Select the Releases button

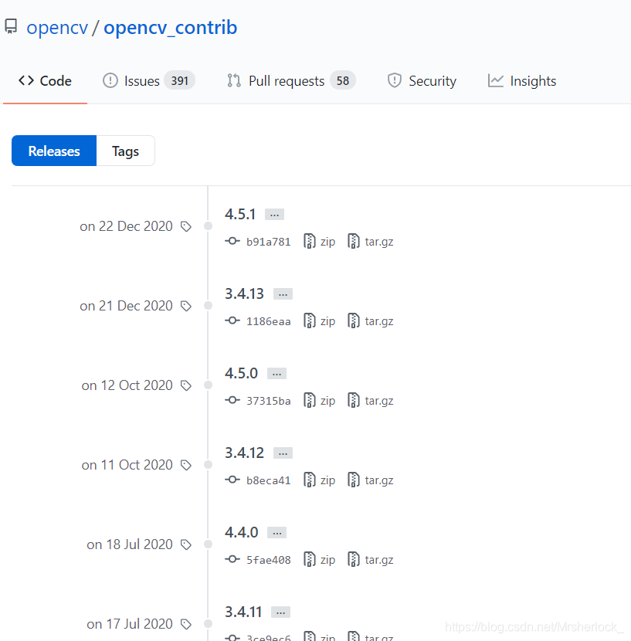pos(54,151)
